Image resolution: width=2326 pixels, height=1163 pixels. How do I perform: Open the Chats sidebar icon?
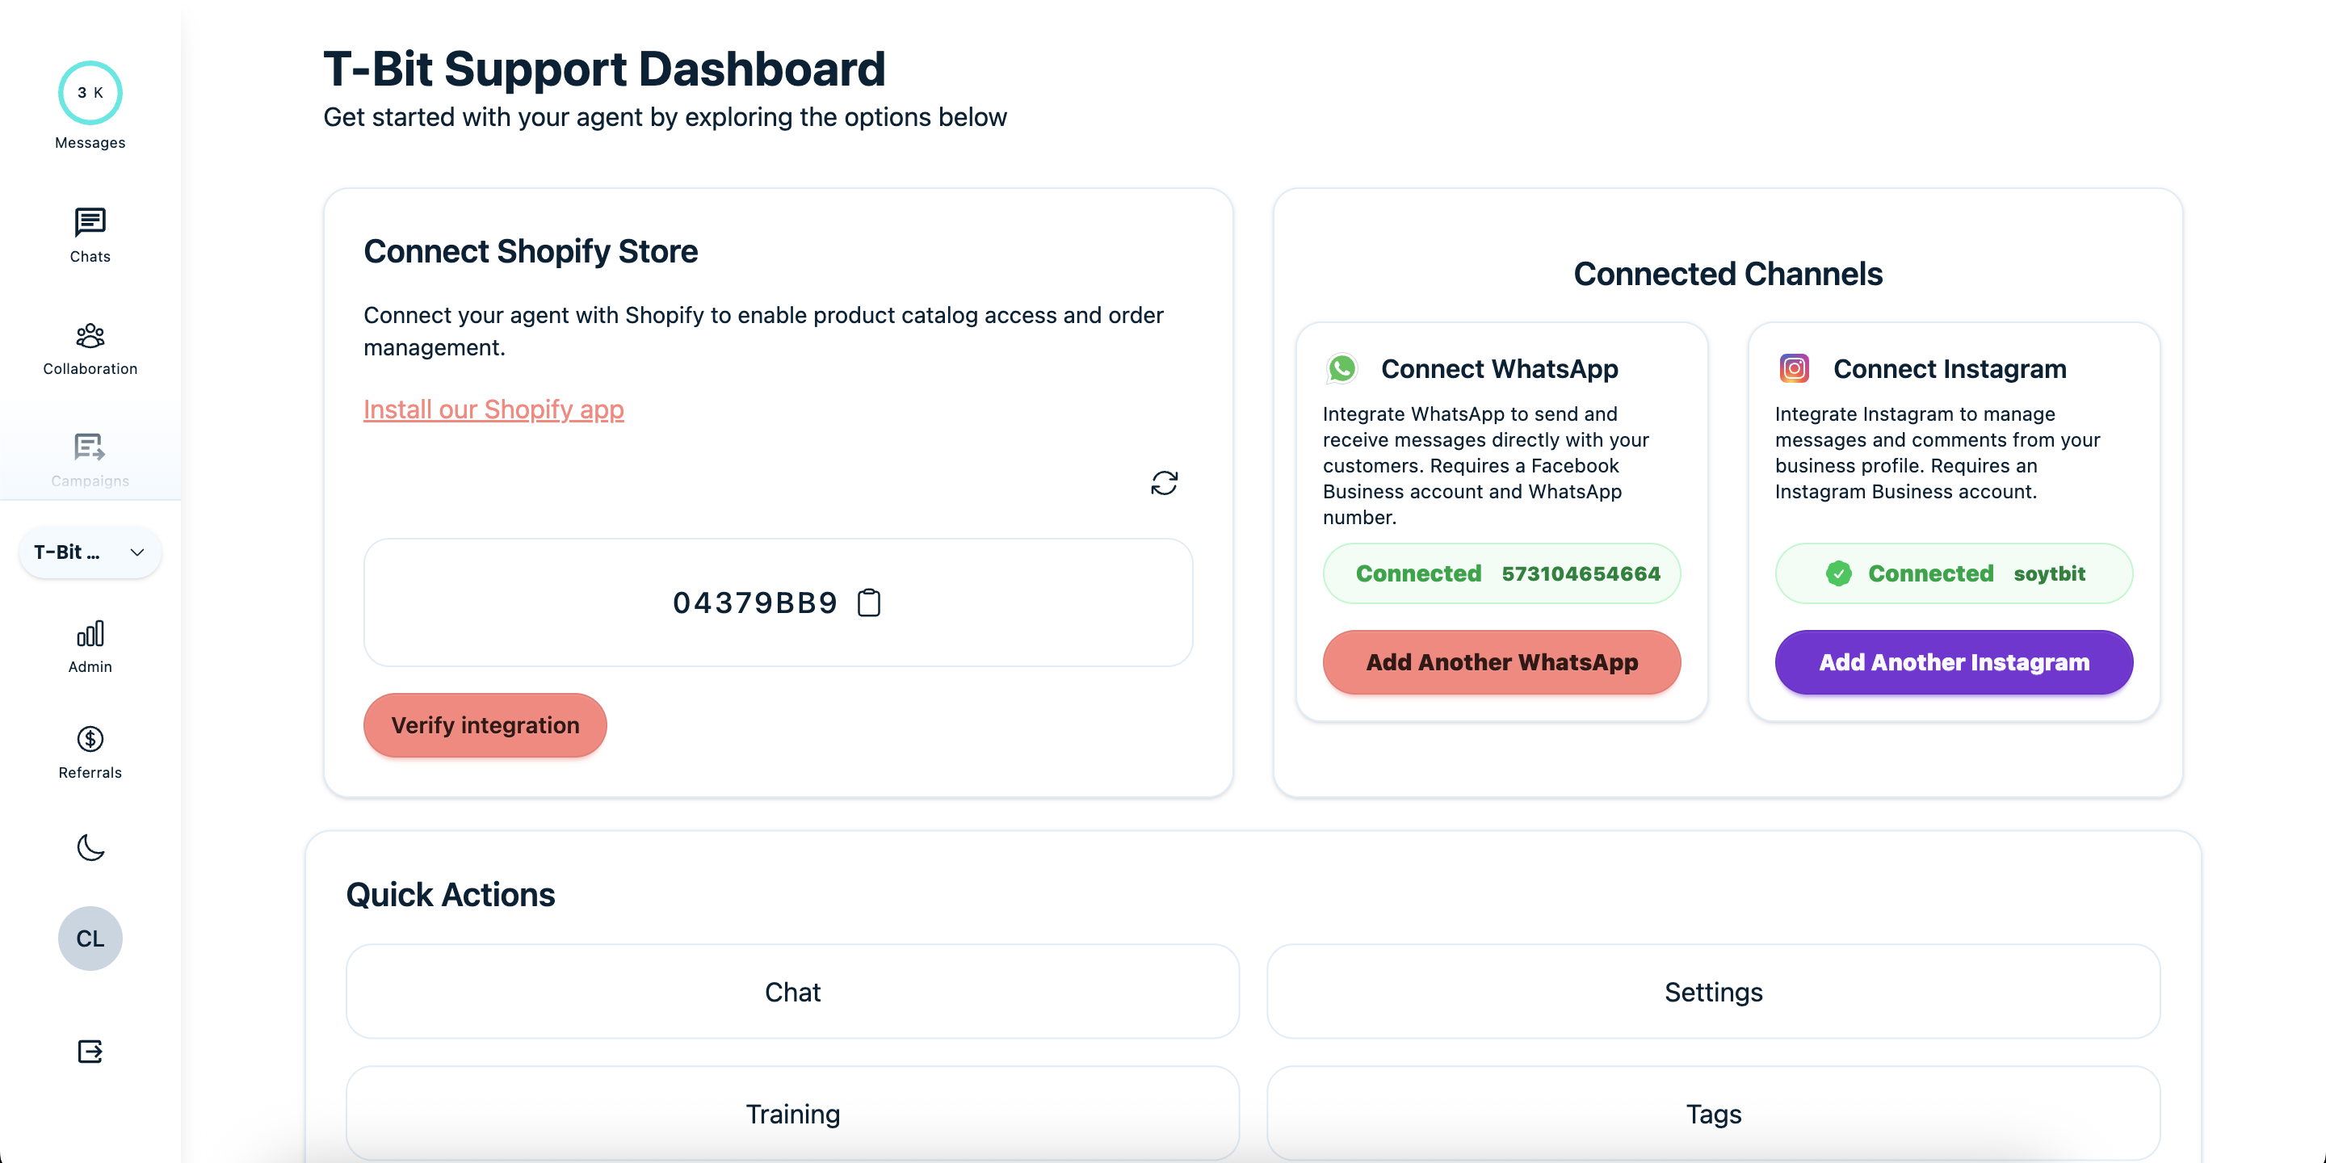click(x=90, y=222)
